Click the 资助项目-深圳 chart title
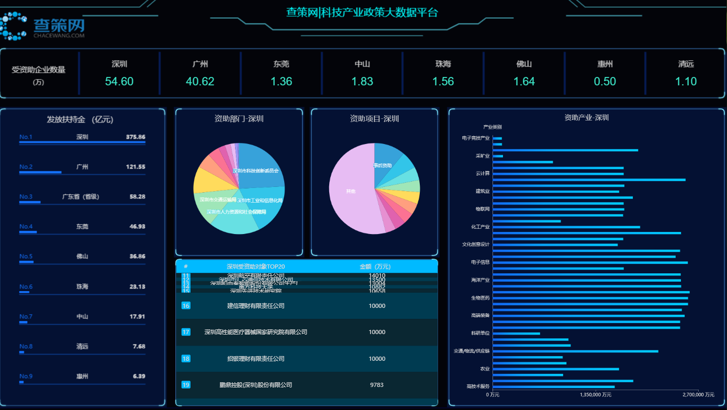 pos(374,118)
